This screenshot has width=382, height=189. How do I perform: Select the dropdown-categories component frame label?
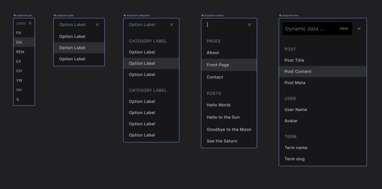click(x=138, y=16)
